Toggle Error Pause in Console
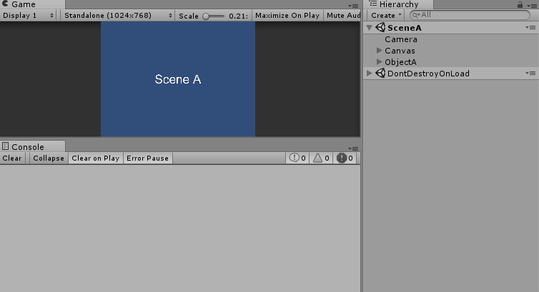This screenshot has width=539, height=292. pyautogui.click(x=148, y=158)
